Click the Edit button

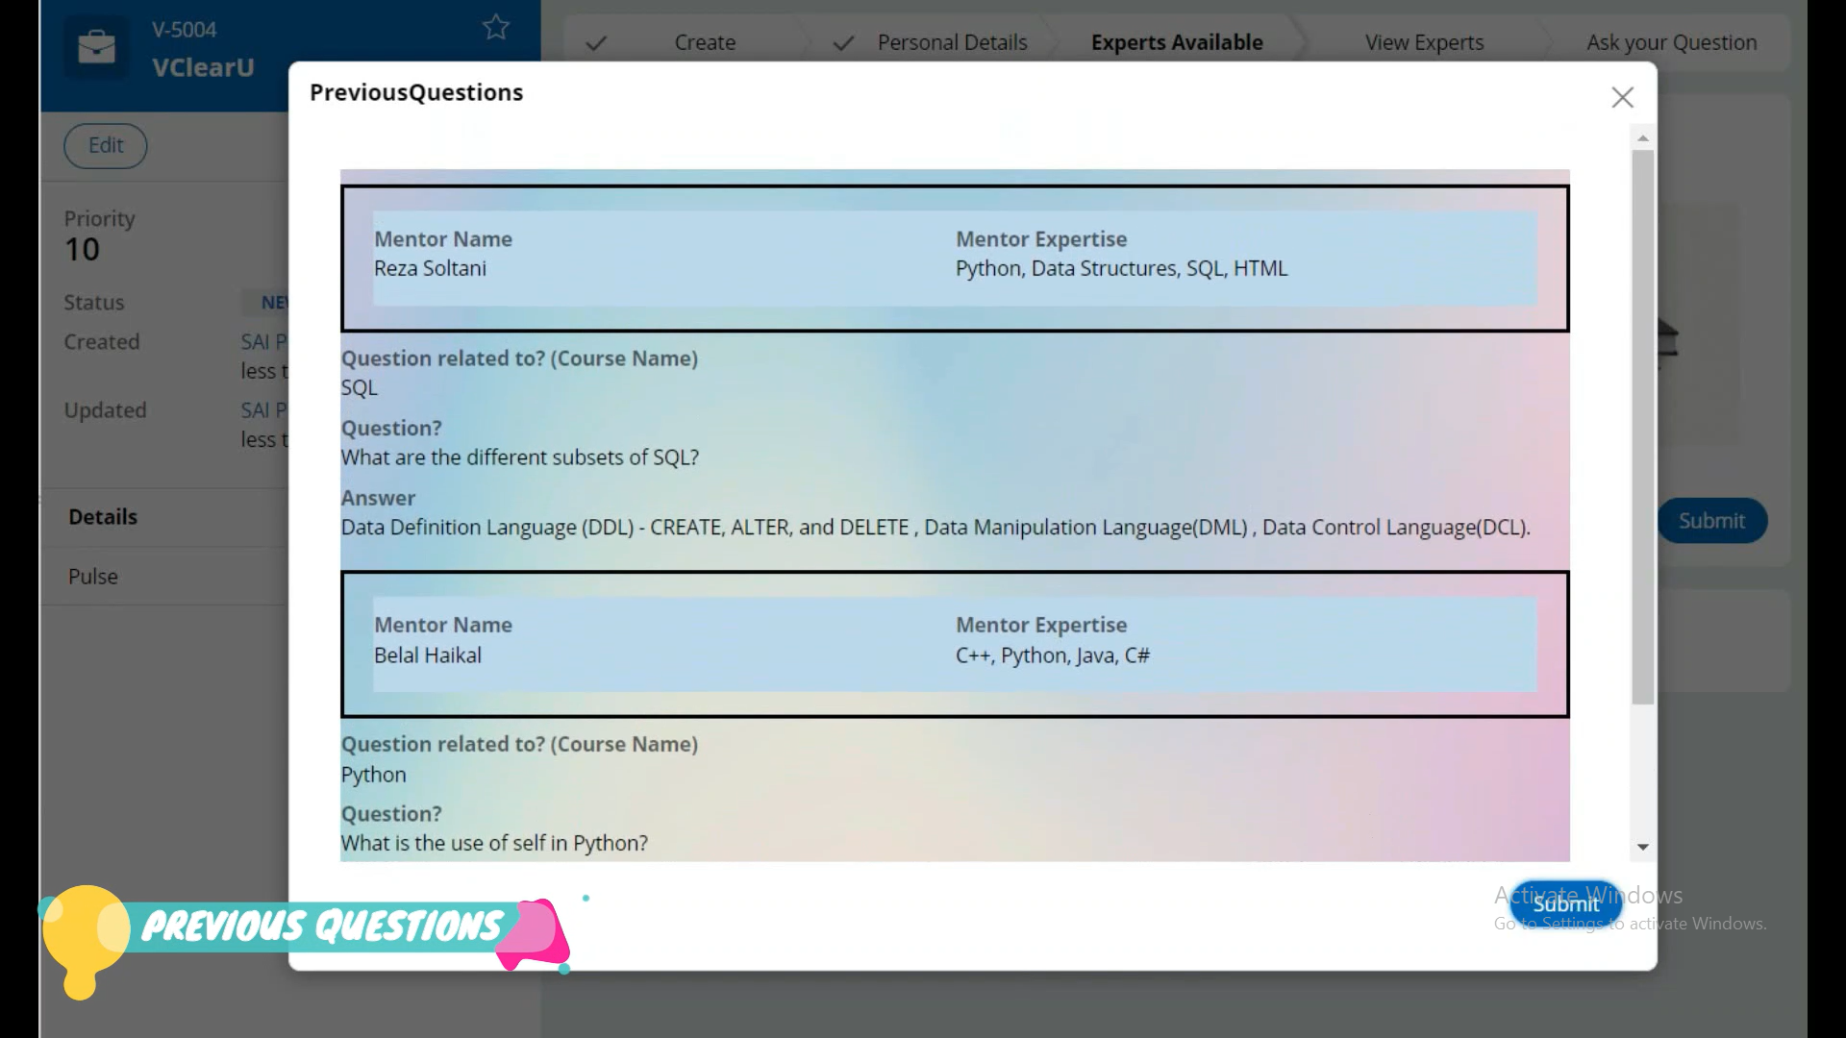(106, 145)
